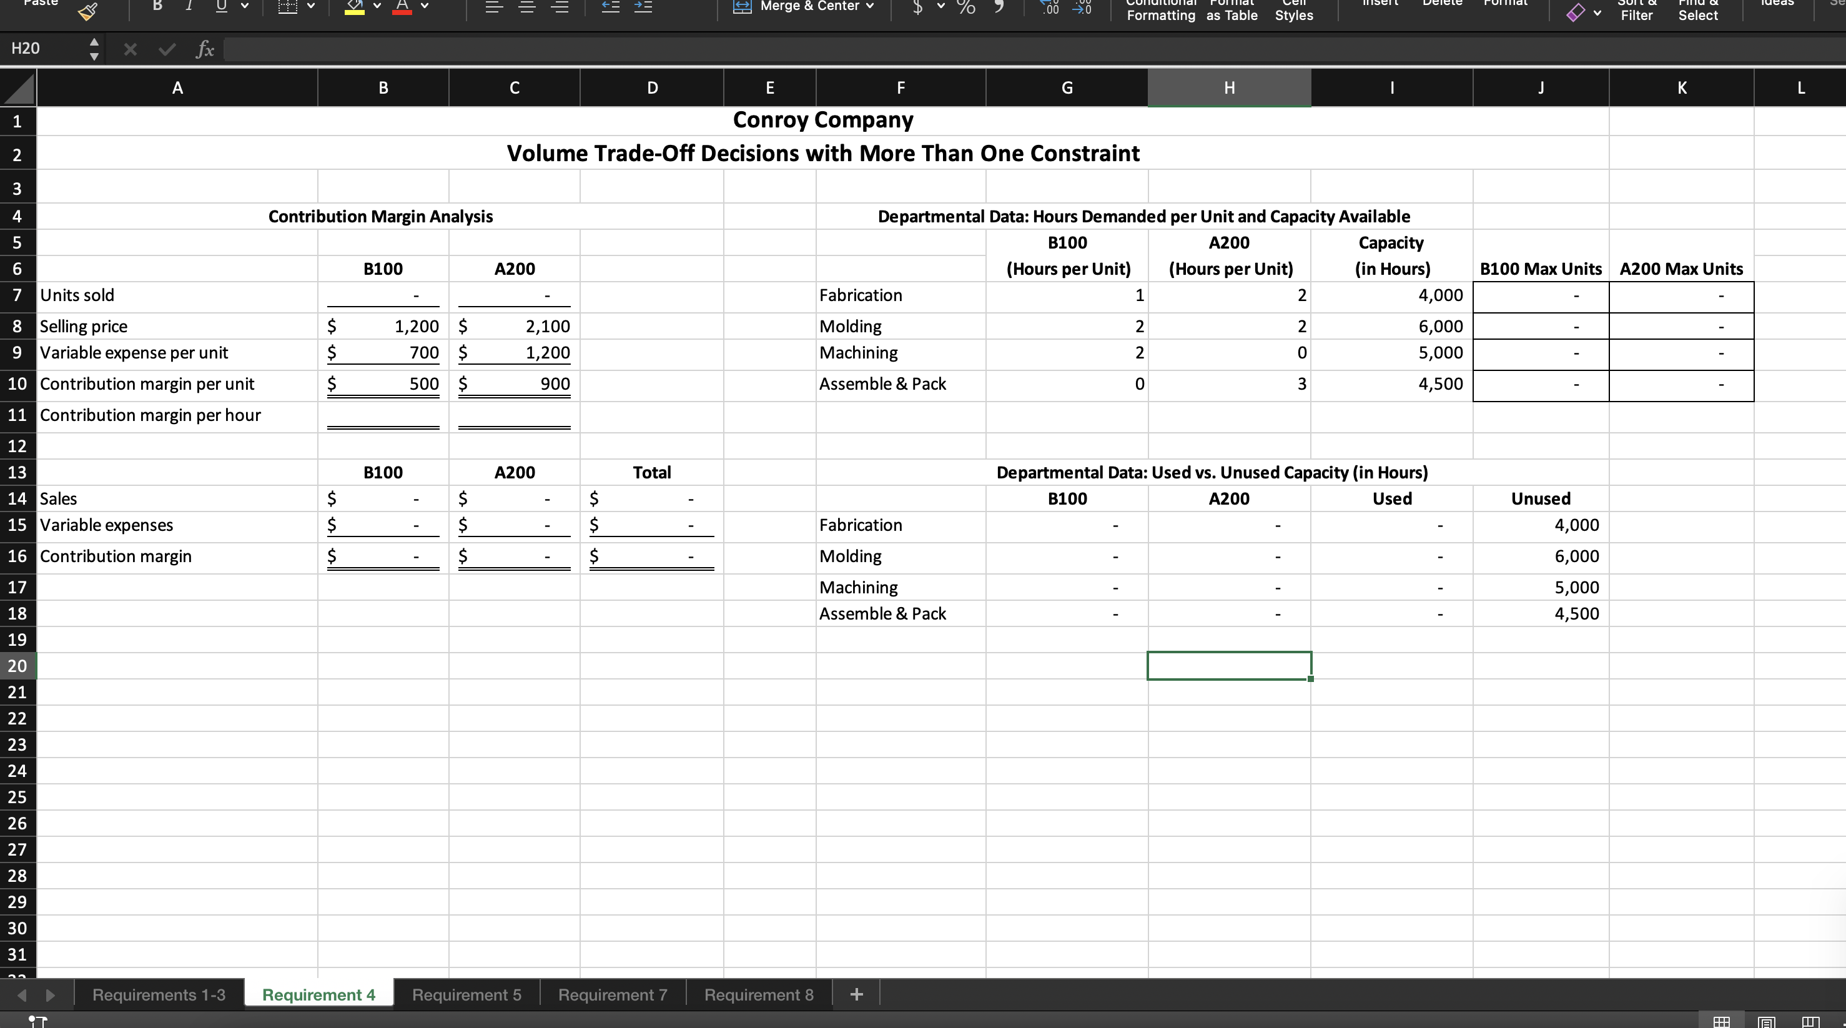The width and height of the screenshot is (1846, 1028).
Task: Toggle underline formatting
Action: coord(222,6)
